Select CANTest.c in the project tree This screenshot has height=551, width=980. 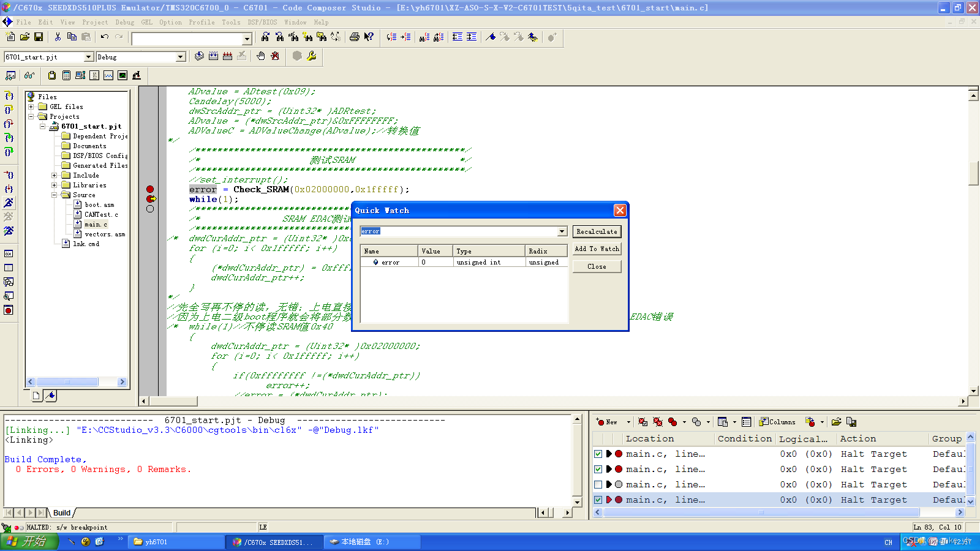[101, 214]
